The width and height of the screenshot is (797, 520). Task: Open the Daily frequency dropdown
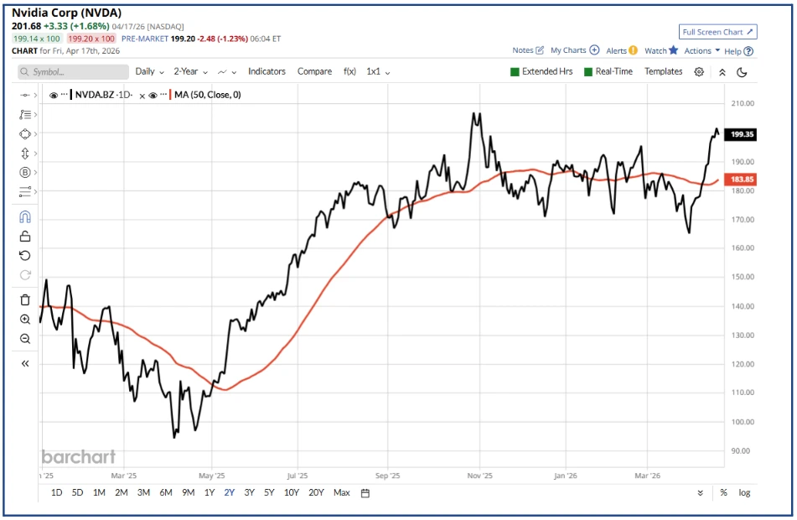click(x=149, y=72)
